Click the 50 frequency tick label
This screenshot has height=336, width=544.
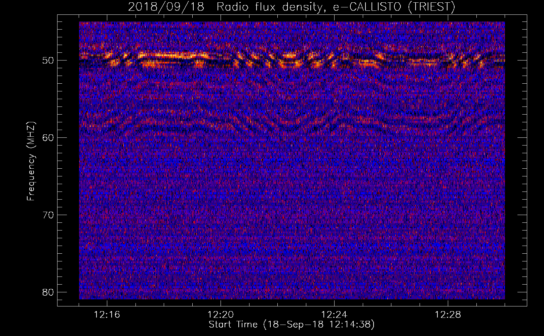48,61
